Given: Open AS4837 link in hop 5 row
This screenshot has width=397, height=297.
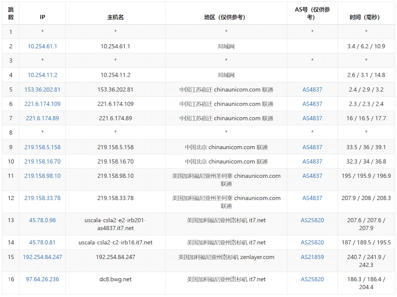Looking at the screenshot, I should pos(312,89).
